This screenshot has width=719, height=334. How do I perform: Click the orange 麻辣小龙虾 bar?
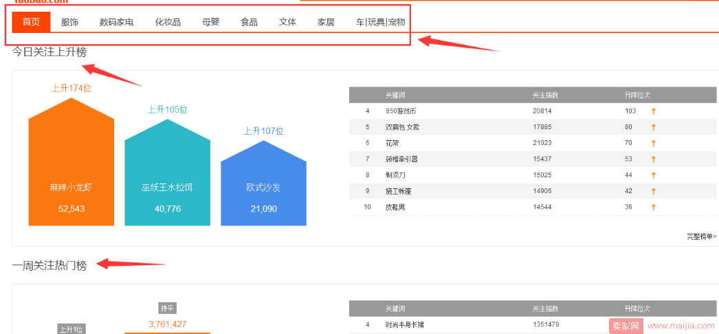click(x=71, y=162)
